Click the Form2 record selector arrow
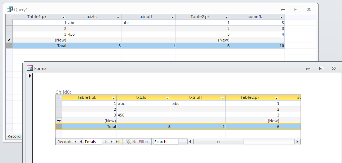The width and height of the screenshot is (342, 163). 30,76
